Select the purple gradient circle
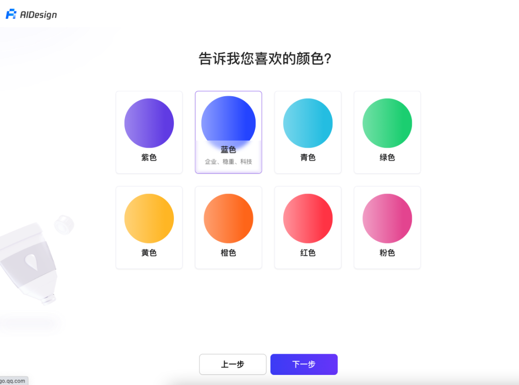 (149, 123)
